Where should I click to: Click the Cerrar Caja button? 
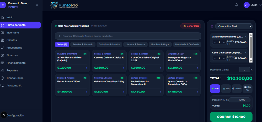(x=191, y=26)
